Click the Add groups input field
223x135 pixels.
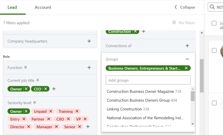click(148, 80)
